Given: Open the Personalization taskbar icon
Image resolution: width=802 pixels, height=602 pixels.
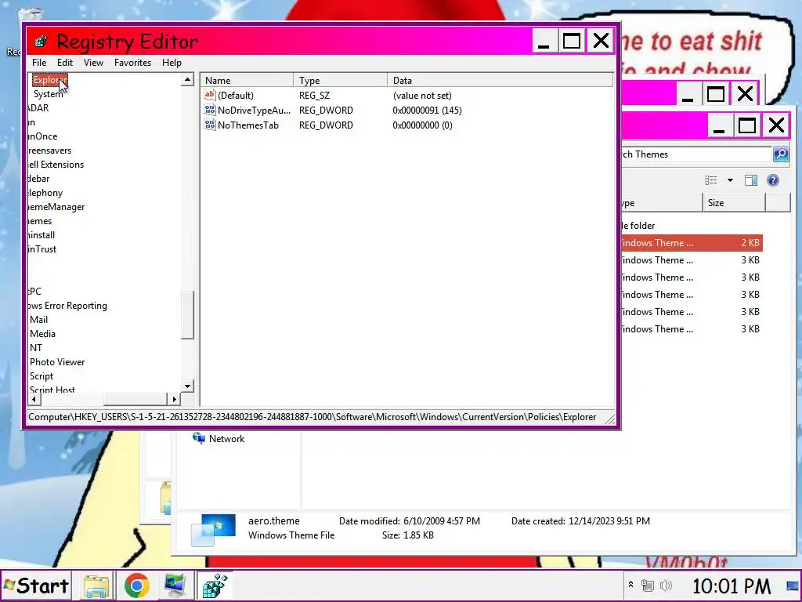Looking at the screenshot, I should [x=175, y=586].
